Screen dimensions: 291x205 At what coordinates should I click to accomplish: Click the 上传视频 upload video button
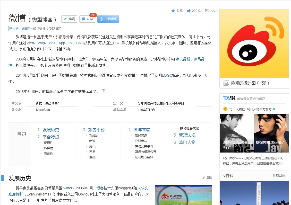click(x=108, y=19)
